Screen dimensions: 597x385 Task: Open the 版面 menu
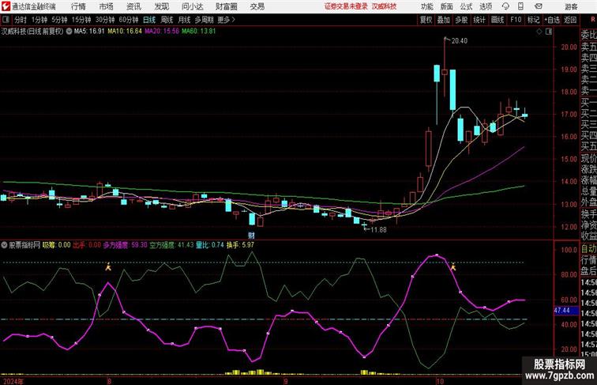coord(447,6)
